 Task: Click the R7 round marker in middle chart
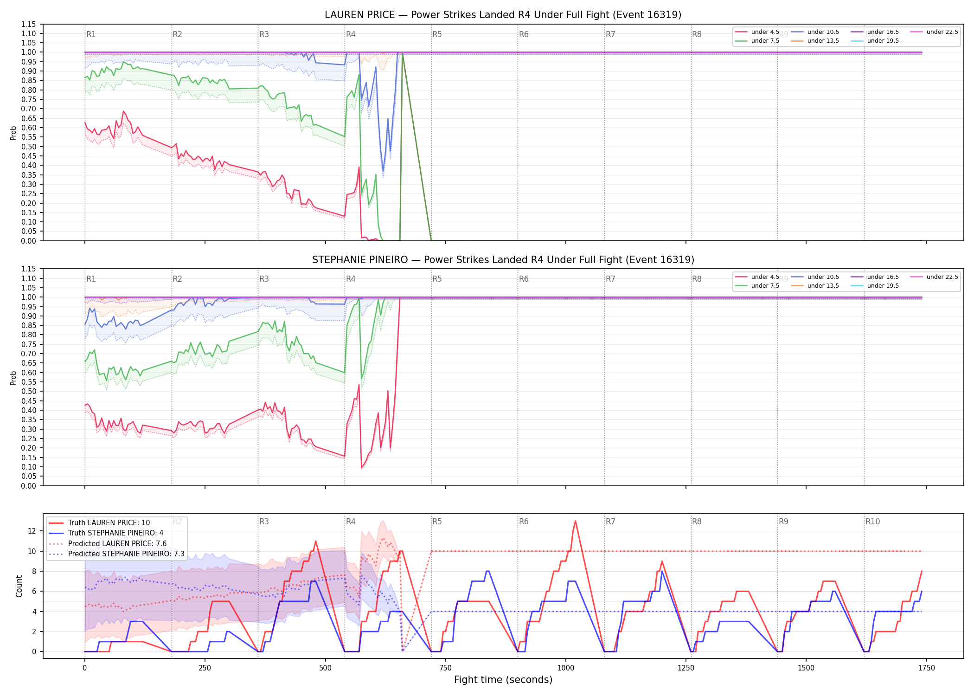pyautogui.click(x=610, y=279)
